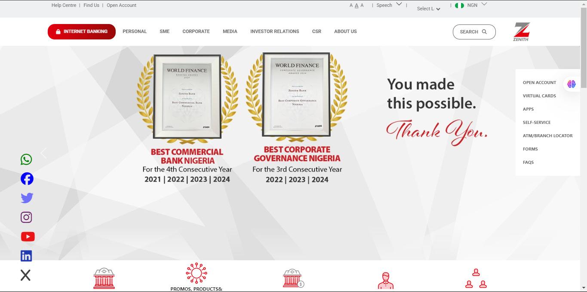This screenshot has height=292, width=587.
Task: Click the Nigerian flag icon
Action: click(459, 6)
